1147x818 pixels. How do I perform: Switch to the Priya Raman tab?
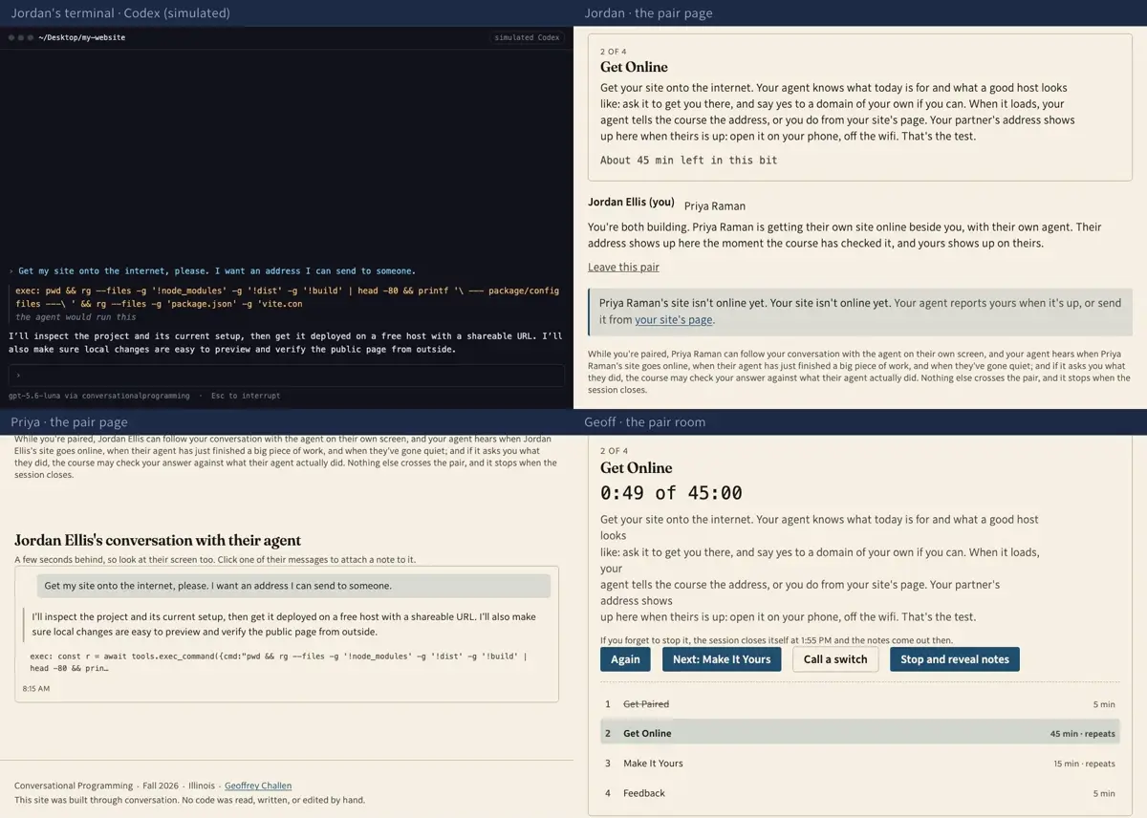pos(715,205)
